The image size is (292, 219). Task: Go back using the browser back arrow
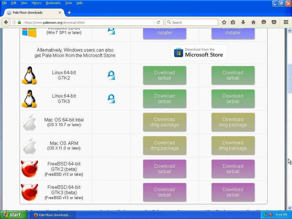(6, 22)
